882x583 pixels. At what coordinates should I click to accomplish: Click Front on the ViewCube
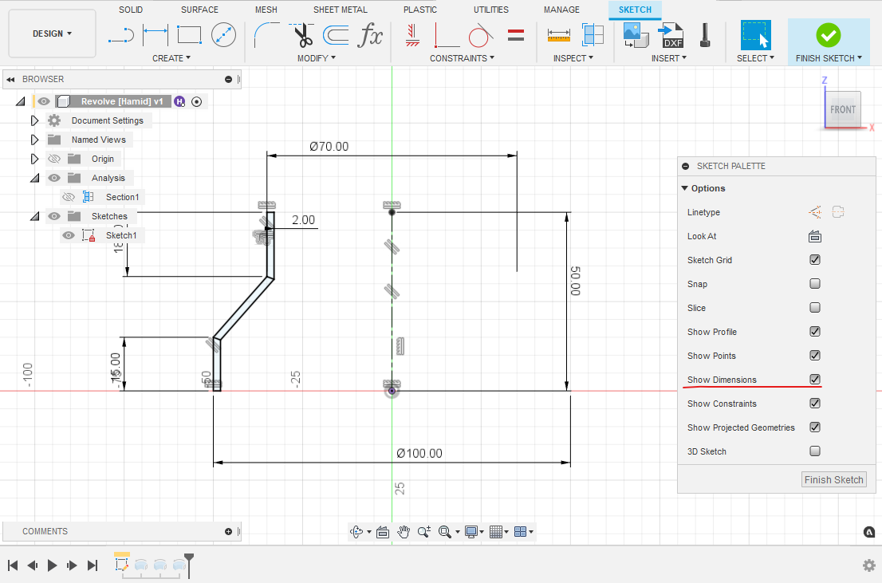point(843,110)
